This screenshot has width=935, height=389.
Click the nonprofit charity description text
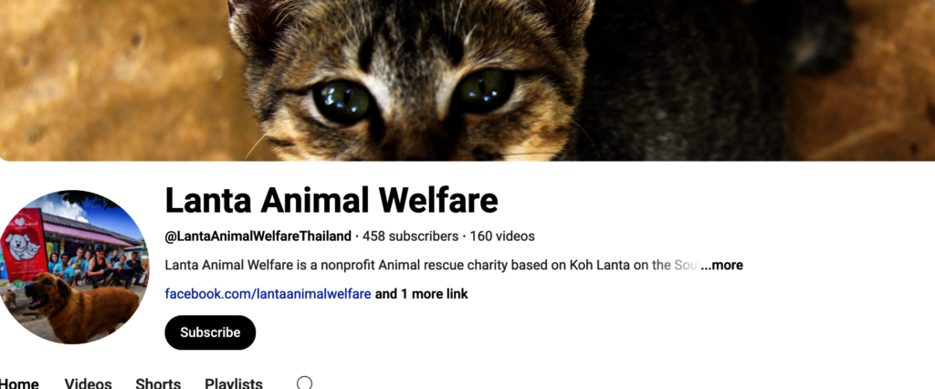coord(432,265)
